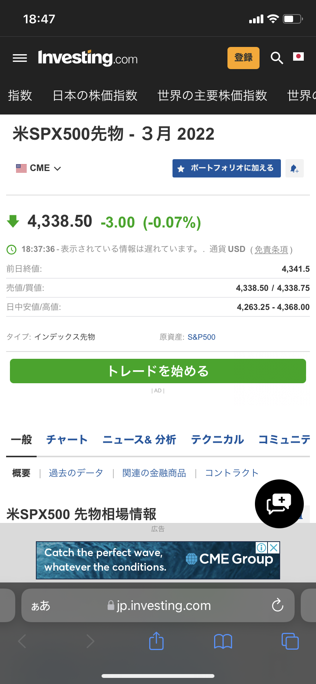Tap the search magnifier icon
The width and height of the screenshot is (316, 684).
(277, 58)
